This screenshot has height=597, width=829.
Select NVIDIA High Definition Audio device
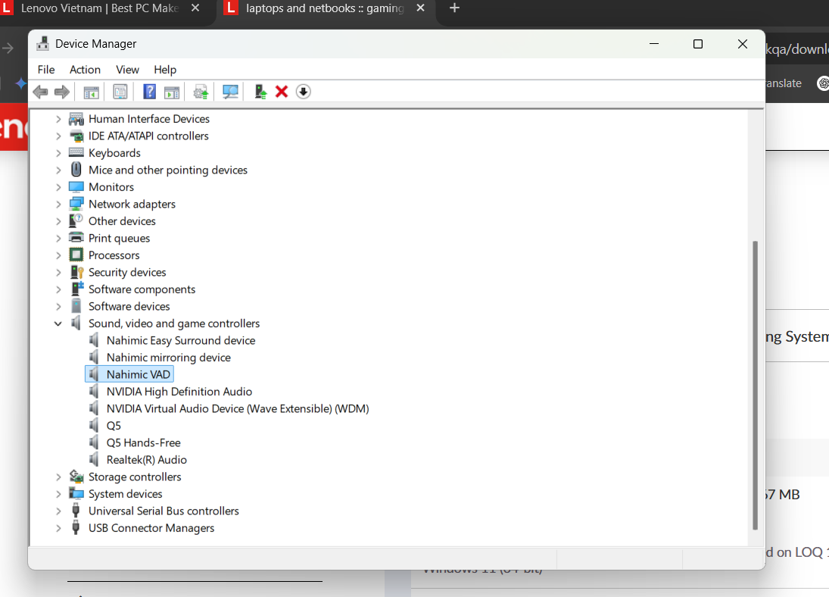[x=179, y=392]
